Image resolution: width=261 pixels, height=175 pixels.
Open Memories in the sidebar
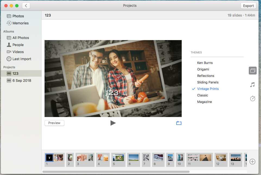click(x=20, y=23)
